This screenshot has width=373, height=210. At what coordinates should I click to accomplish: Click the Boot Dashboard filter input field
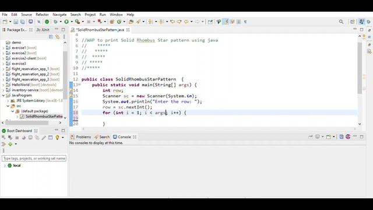coord(34,158)
